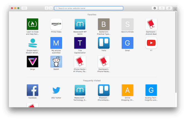Go forward using the forward arrow

[x=51, y=8]
